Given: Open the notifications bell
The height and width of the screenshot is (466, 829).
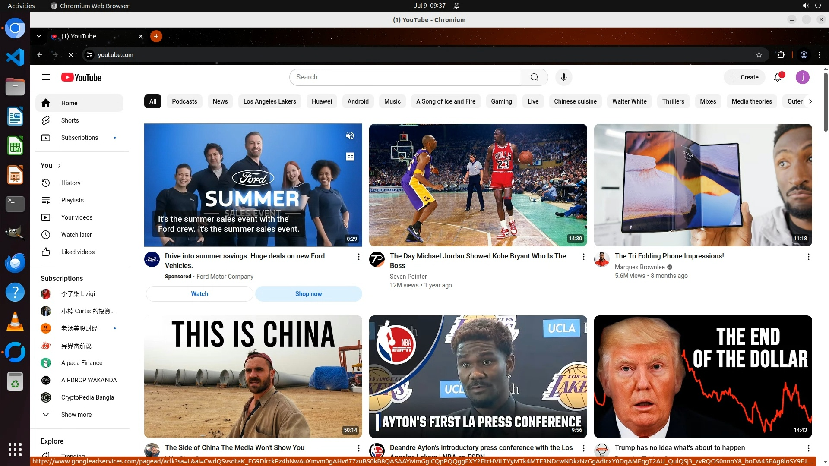Looking at the screenshot, I should click(x=778, y=77).
